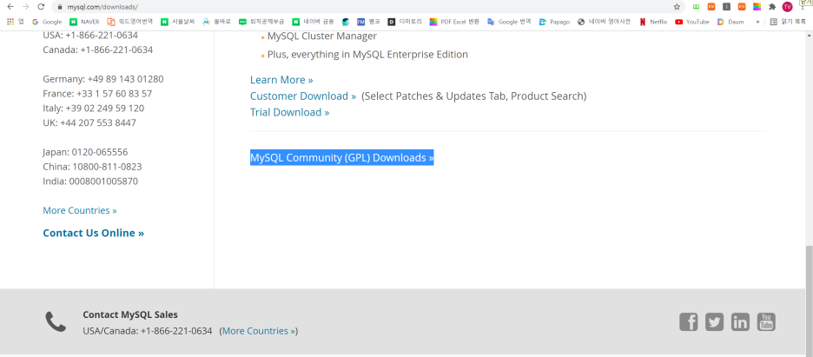813x357 pixels.
Task: Click the UK: +44 207 553 8447 text
Action: [89, 122]
